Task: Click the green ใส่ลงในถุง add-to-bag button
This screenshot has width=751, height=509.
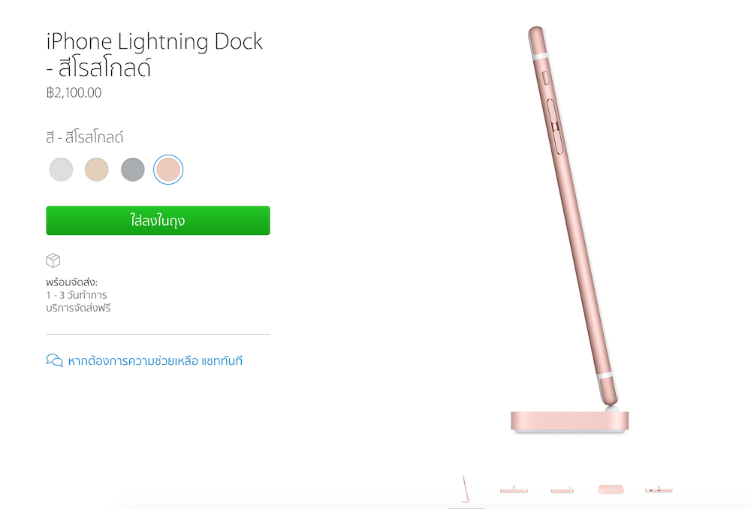Action: (158, 221)
